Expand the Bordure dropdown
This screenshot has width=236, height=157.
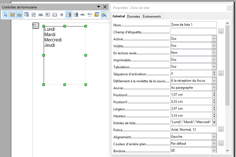coord(214,150)
